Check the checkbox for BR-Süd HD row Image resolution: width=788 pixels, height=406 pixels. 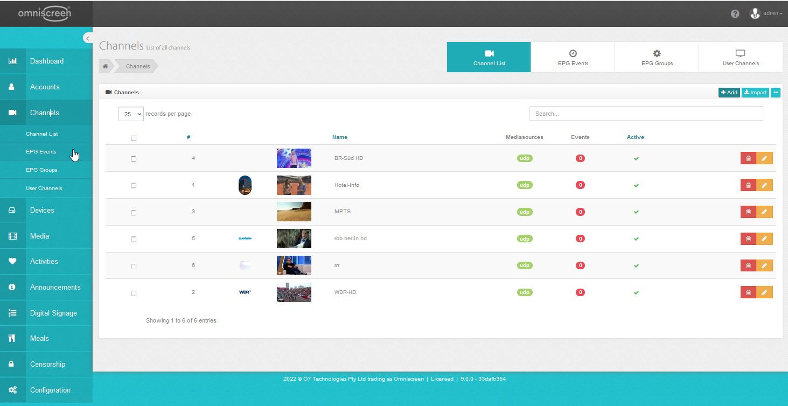point(134,158)
